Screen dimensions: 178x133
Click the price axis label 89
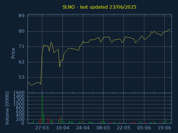[x=22, y=16]
